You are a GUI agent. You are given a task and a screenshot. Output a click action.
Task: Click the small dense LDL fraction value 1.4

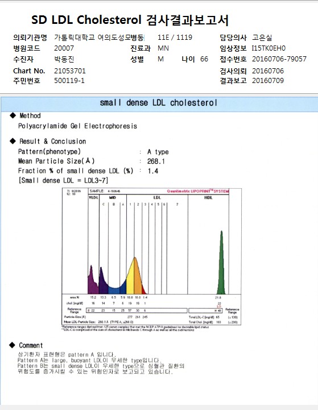click(152, 171)
